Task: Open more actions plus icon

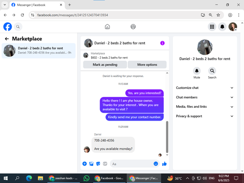Action: 84,163
